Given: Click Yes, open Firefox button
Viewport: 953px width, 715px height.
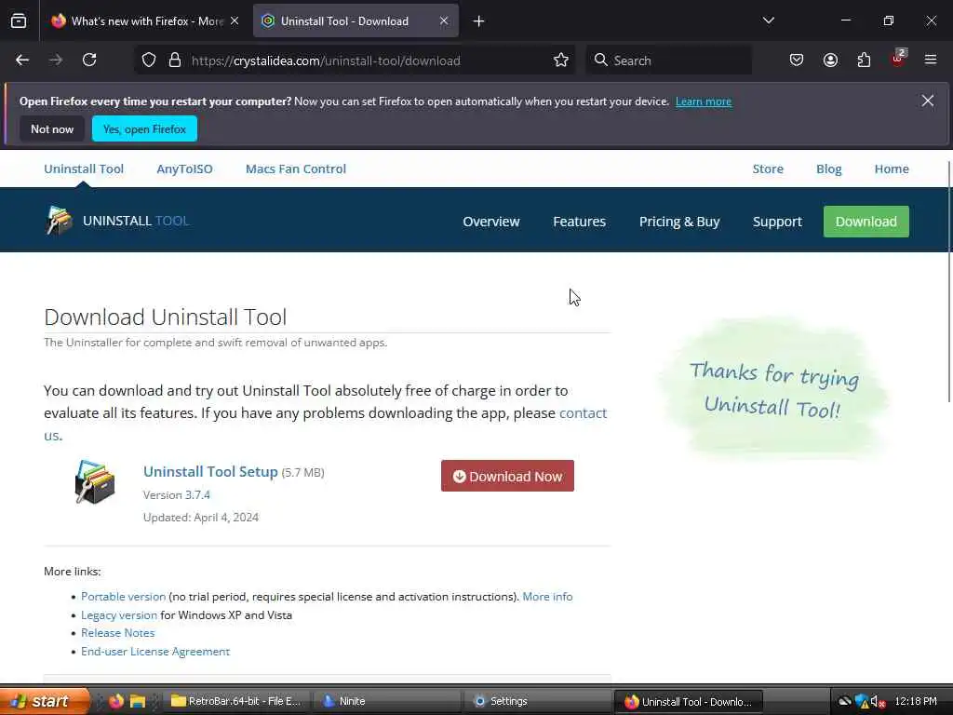Looking at the screenshot, I should coord(144,128).
